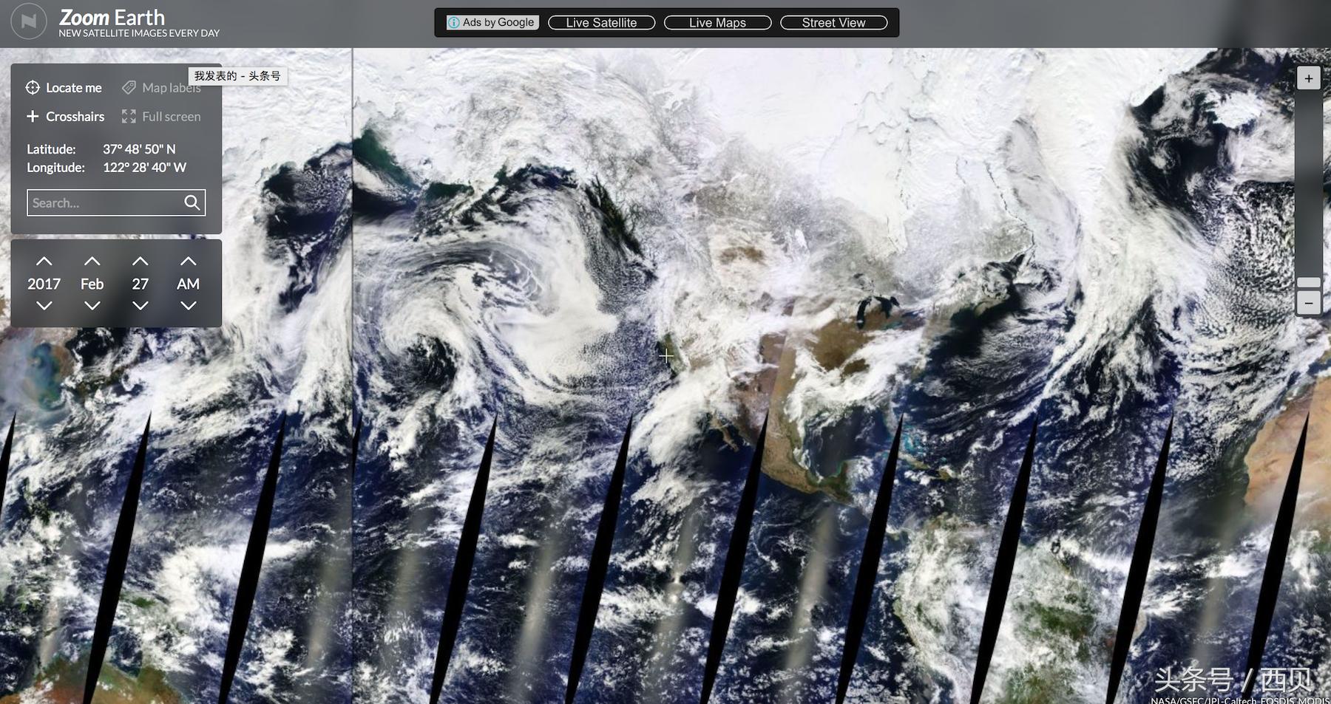The width and height of the screenshot is (1331, 704).
Task: Open the Zoom Earth home title link
Action: (x=112, y=17)
